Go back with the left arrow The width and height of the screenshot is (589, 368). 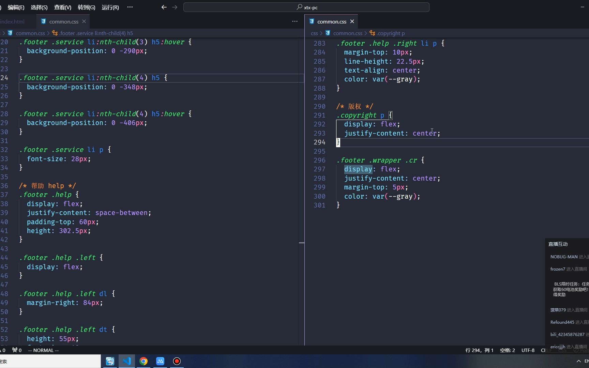[164, 7]
